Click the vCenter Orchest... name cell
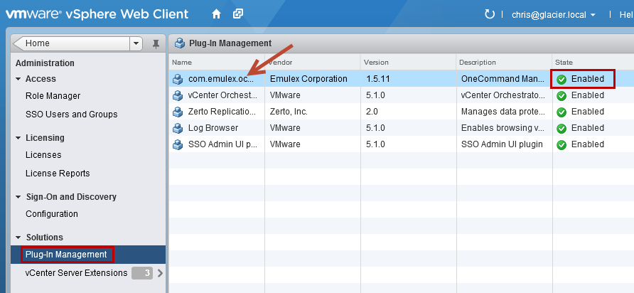Screen dimensions: 634x293 (x=222, y=95)
